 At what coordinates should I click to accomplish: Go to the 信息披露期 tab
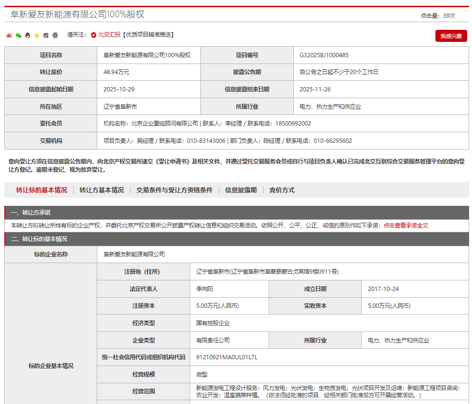[x=241, y=190]
